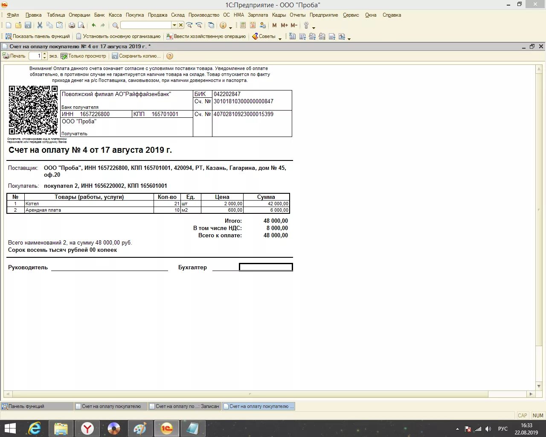Click question mark help in document toolbar
Viewport: 546px width, 437px height.
[170, 56]
